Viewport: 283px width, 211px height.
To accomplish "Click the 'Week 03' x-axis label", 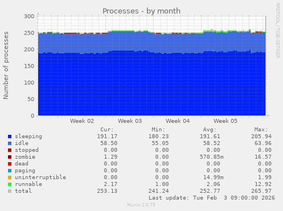I will pos(130,121).
